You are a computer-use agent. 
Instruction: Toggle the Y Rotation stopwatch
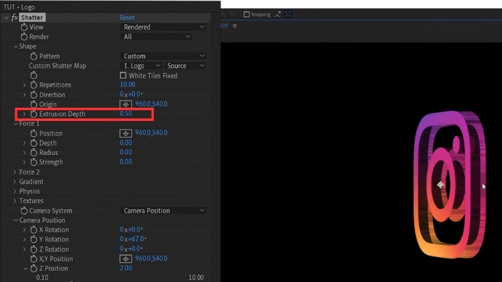tap(34, 239)
